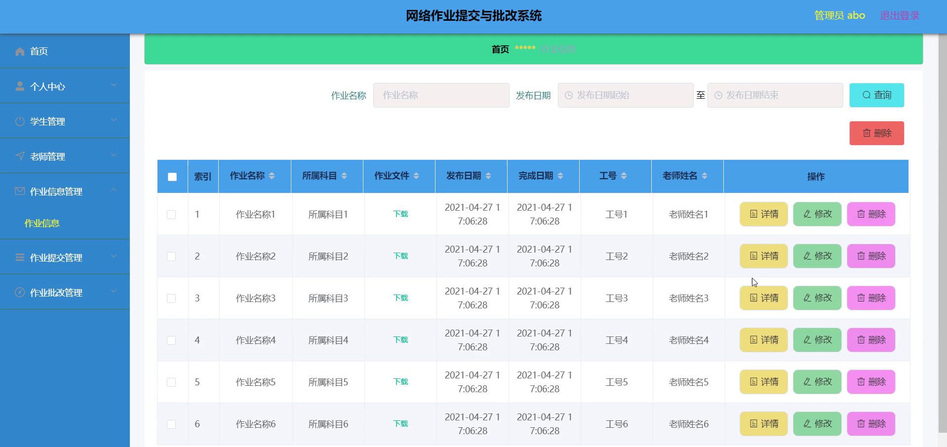Collapse 作业信息管理 menu chevron
The height and width of the screenshot is (447, 947).
[x=114, y=190]
